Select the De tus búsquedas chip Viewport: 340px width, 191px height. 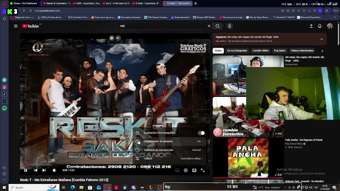click(x=237, y=51)
